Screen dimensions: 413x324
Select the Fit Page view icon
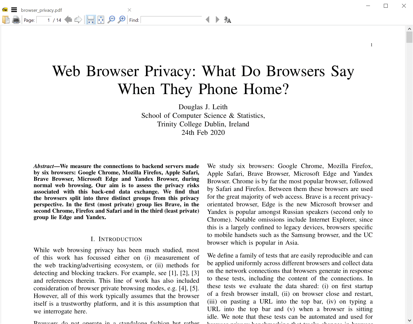pyautogui.click(x=101, y=20)
